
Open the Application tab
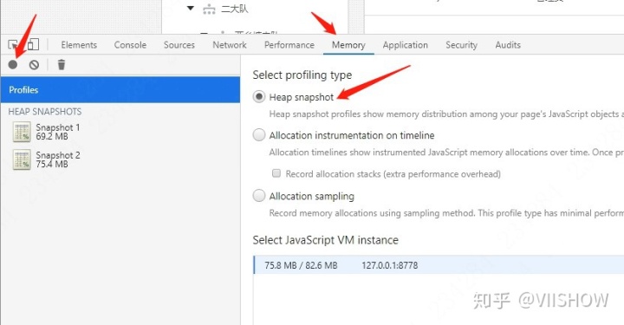coord(405,45)
